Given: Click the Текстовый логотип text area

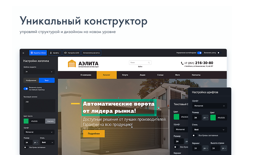Looking at the screenshot, I should coord(39,105).
